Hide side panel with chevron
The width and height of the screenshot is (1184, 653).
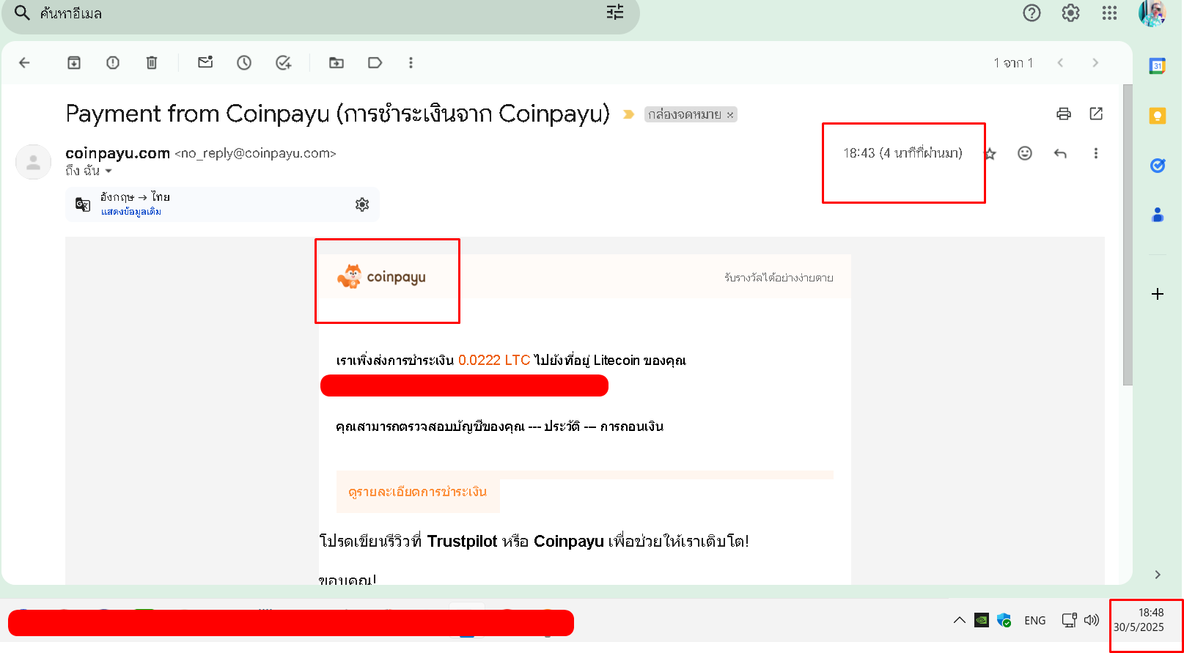(1158, 575)
